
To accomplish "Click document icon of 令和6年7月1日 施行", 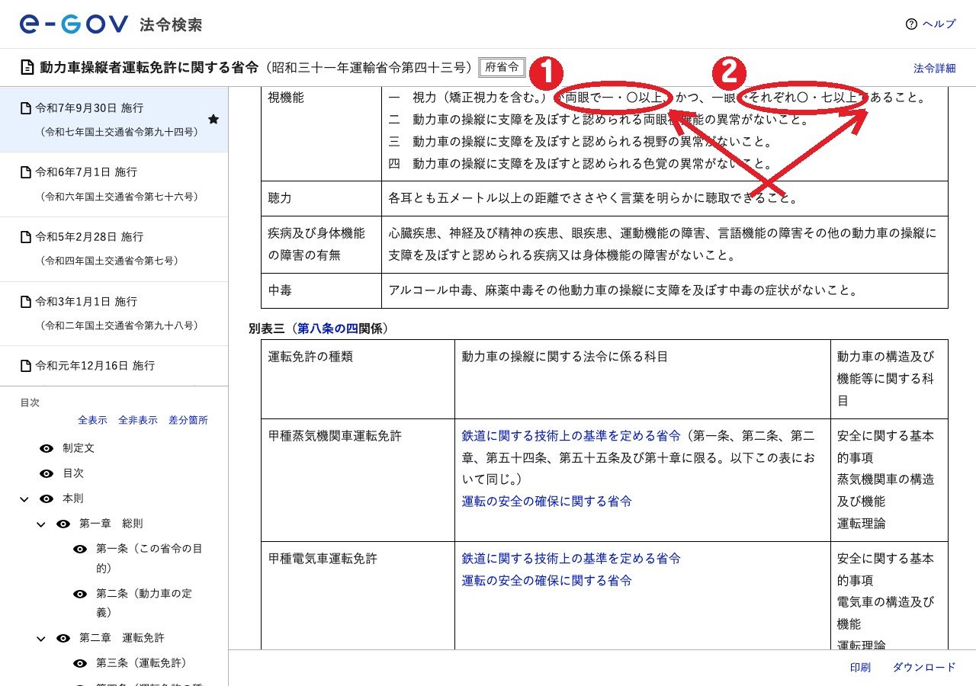I will 26,172.
